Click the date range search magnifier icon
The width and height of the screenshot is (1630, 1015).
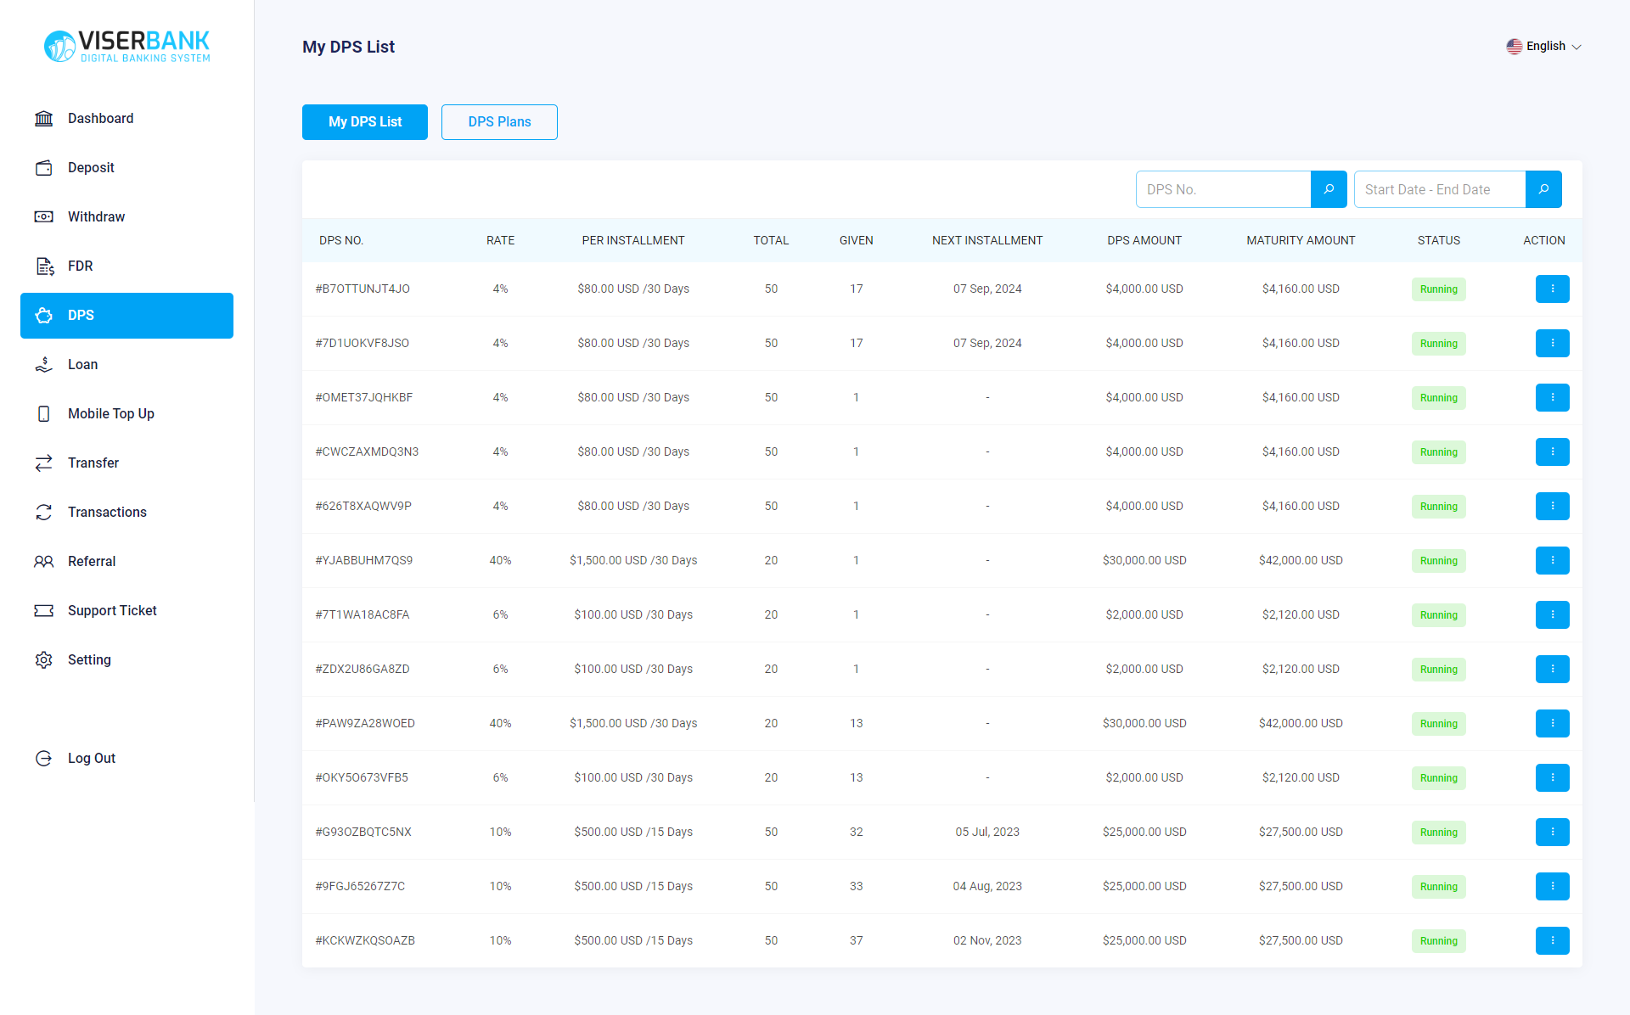coord(1543,189)
